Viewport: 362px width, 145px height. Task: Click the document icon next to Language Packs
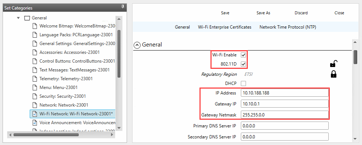[x=35, y=35]
